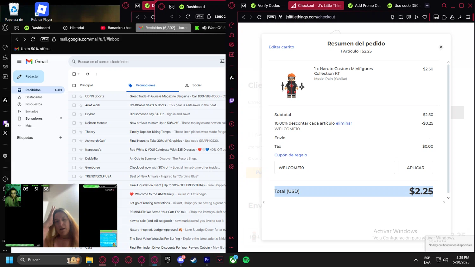Open Opera easy setup menu icon at toolbar end

468,17
